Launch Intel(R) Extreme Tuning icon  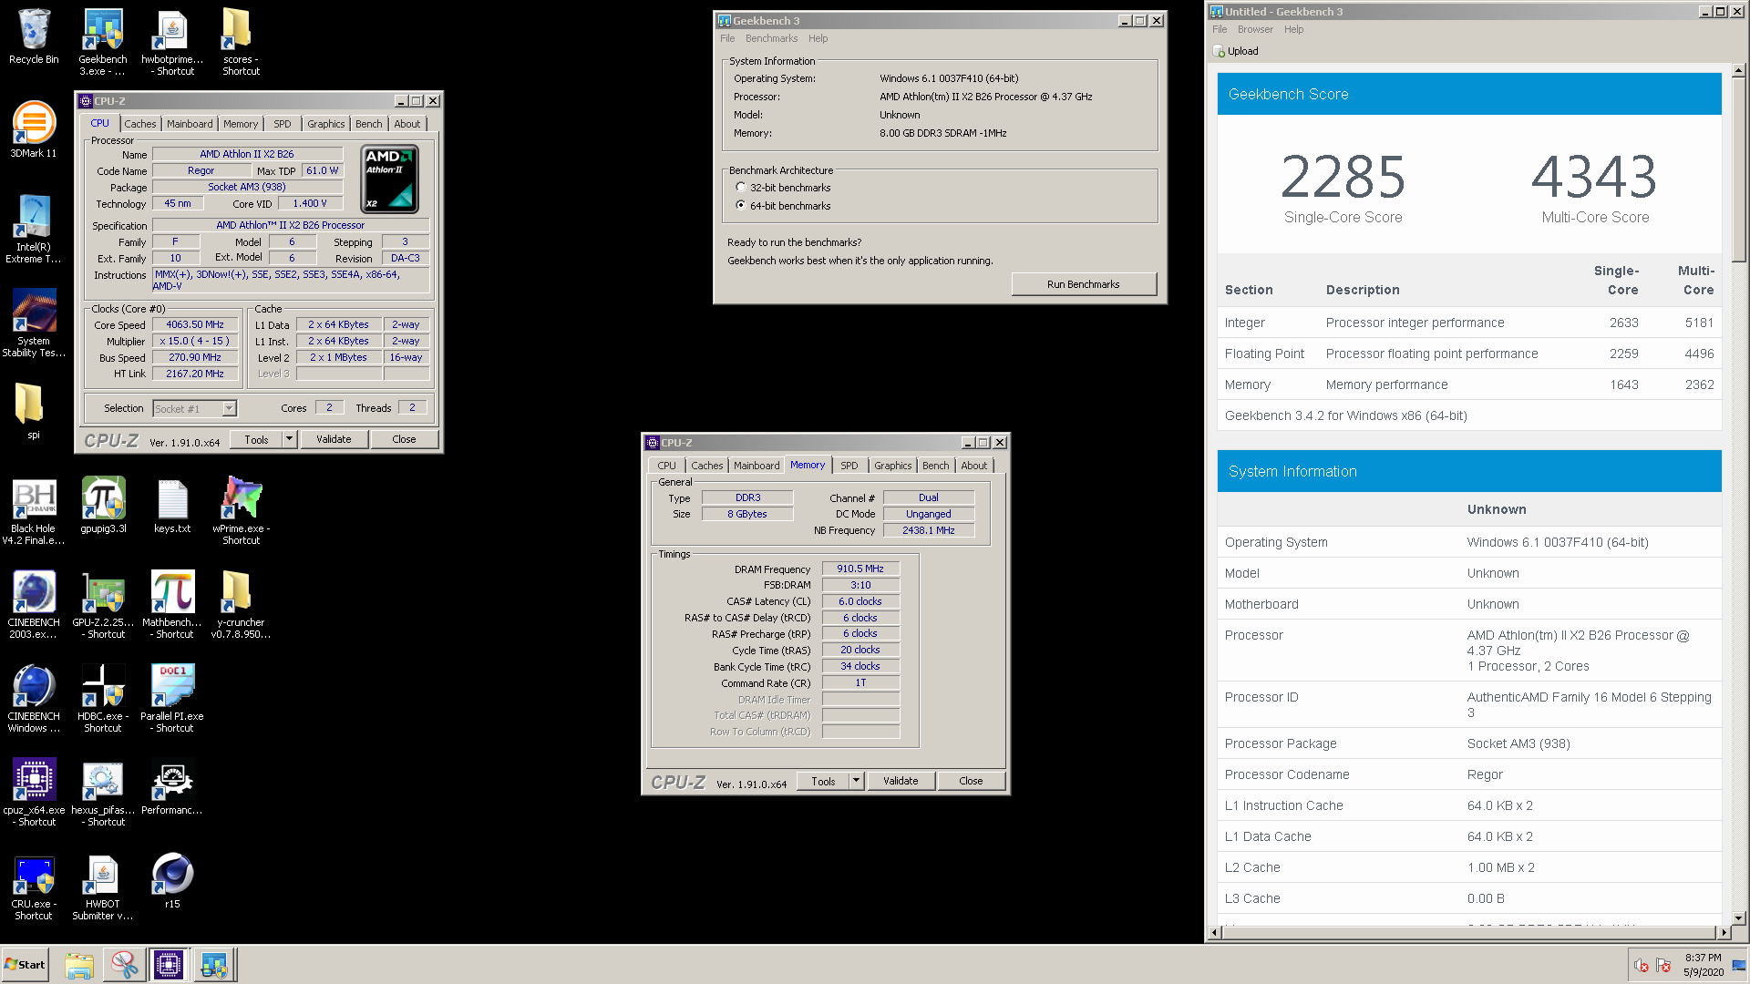[34, 229]
